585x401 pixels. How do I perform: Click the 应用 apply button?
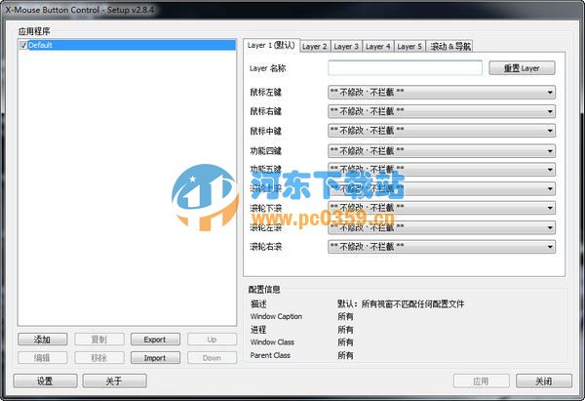pyautogui.click(x=482, y=381)
